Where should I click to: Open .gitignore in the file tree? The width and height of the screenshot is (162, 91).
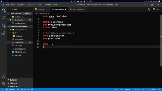click(x=20, y=39)
